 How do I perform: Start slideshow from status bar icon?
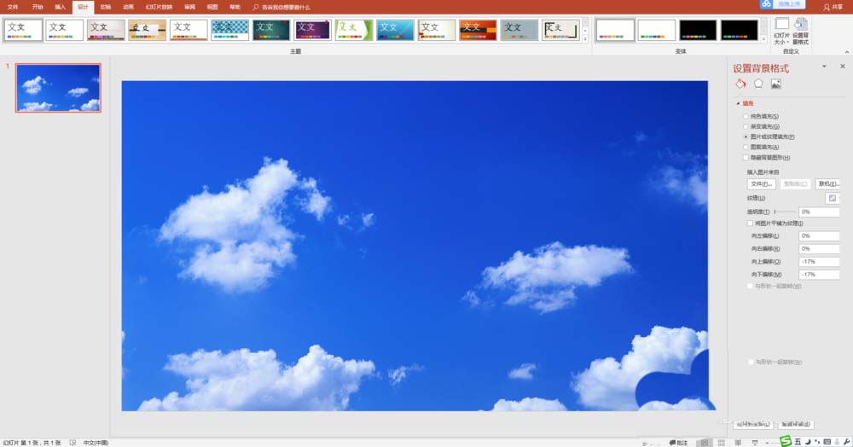click(755, 443)
